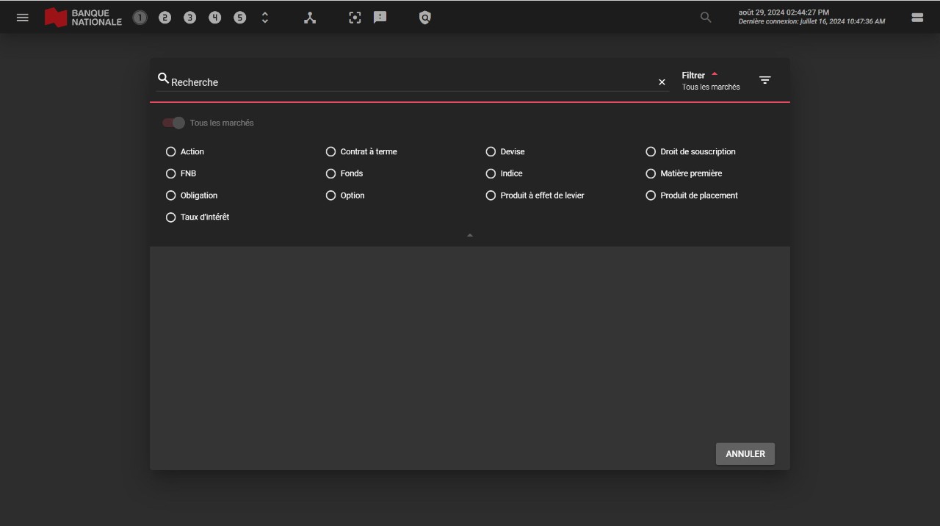Image resolution: width=940 pixels, height=526 pixels.
Task: Click the Annuler button
Action: pos(745,454)
